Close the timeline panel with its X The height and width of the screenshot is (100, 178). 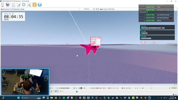click(x=176, y=85)
